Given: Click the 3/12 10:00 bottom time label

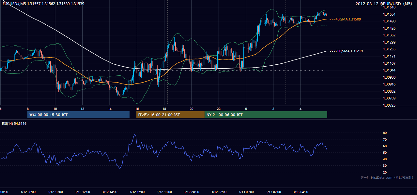Looking at the screenshot, I should tap(54, 192).
